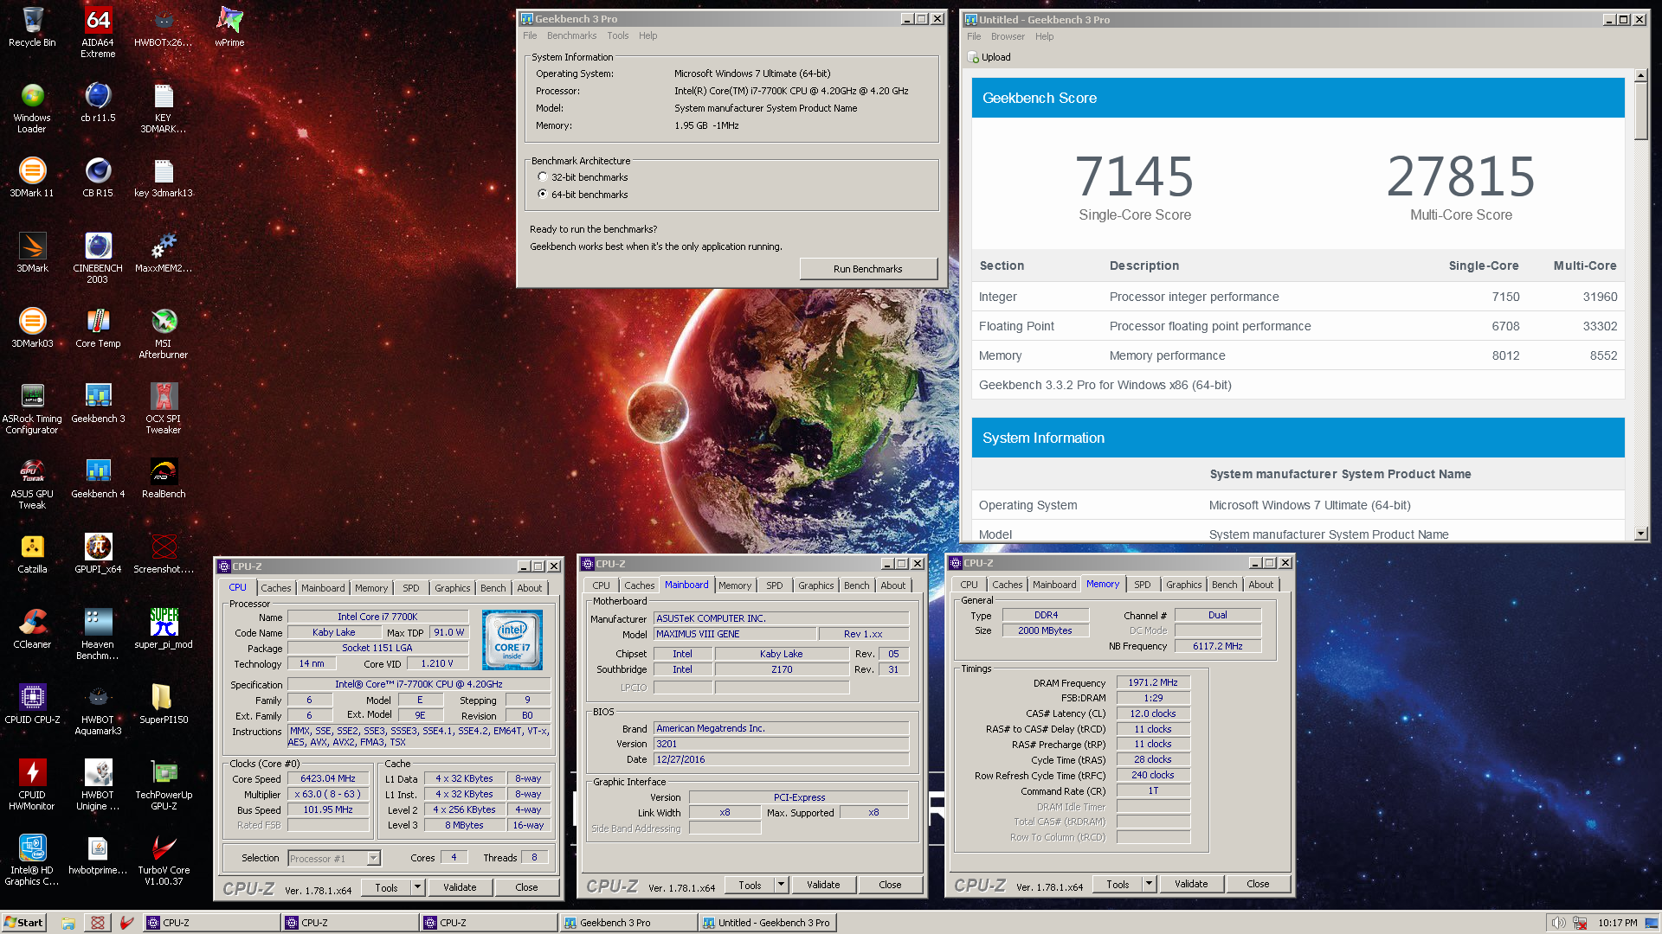
Task: Open the wPrime desktop shortcut
Action: click(x=229, y=27)
